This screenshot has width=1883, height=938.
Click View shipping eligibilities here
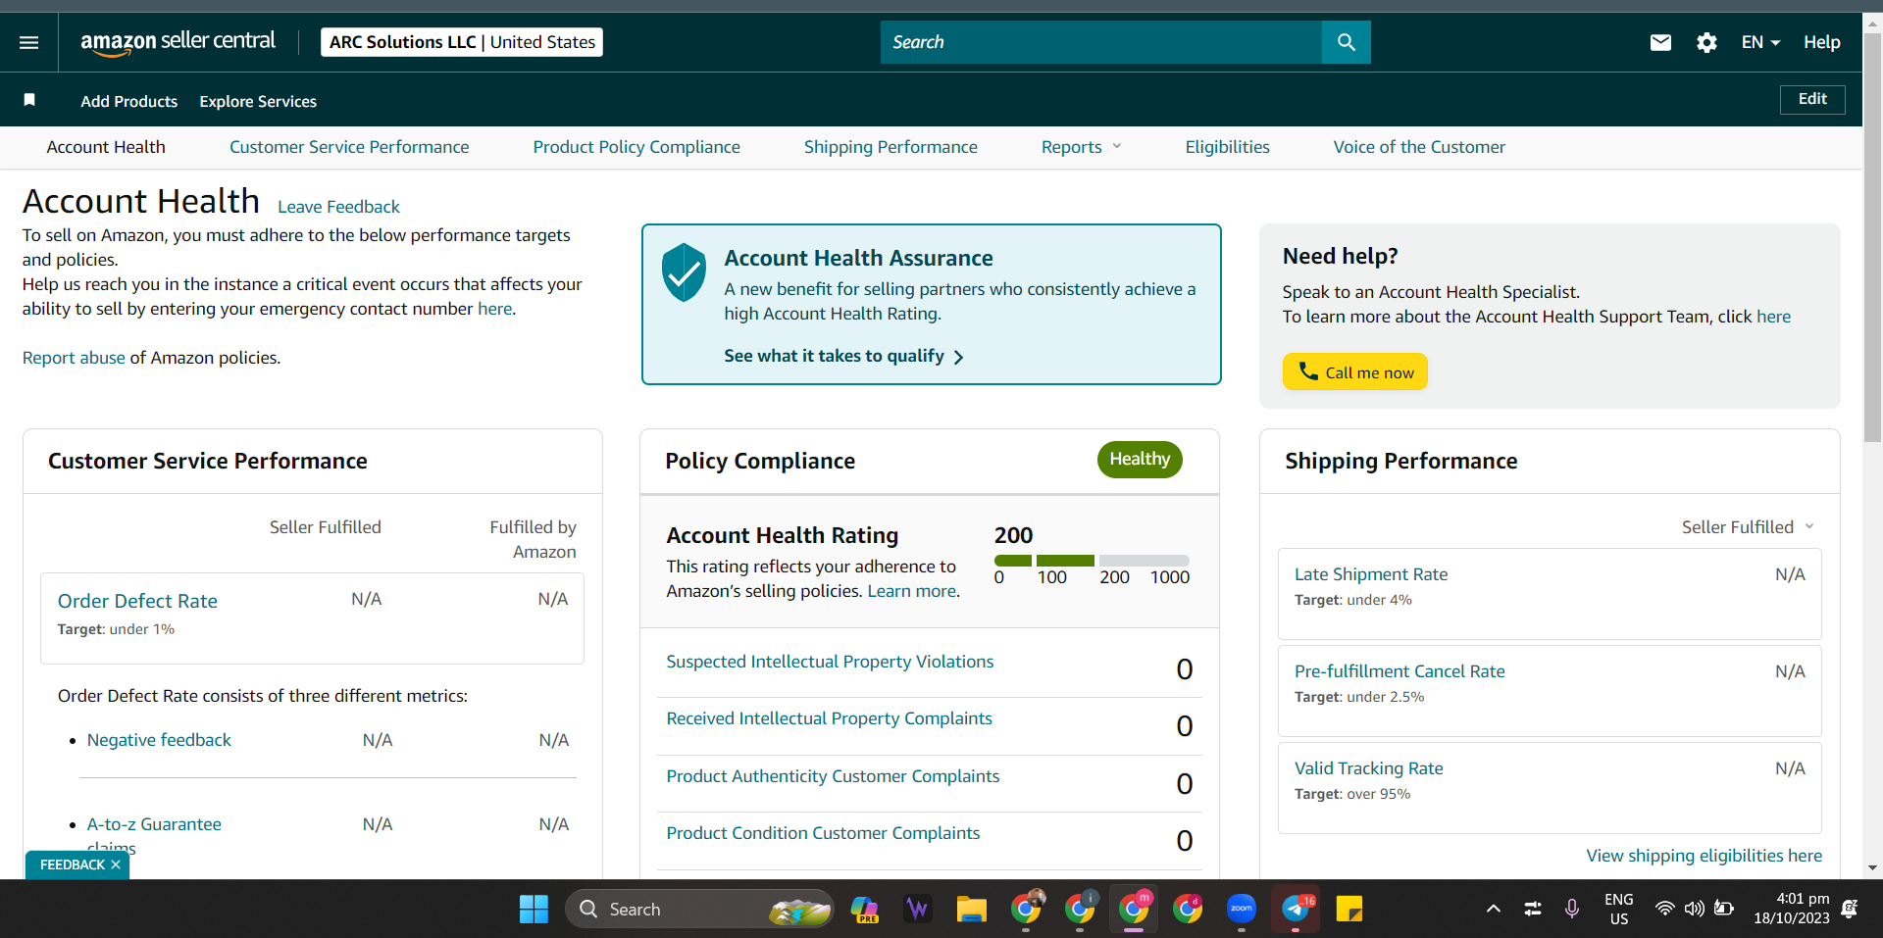(1704, 856)
